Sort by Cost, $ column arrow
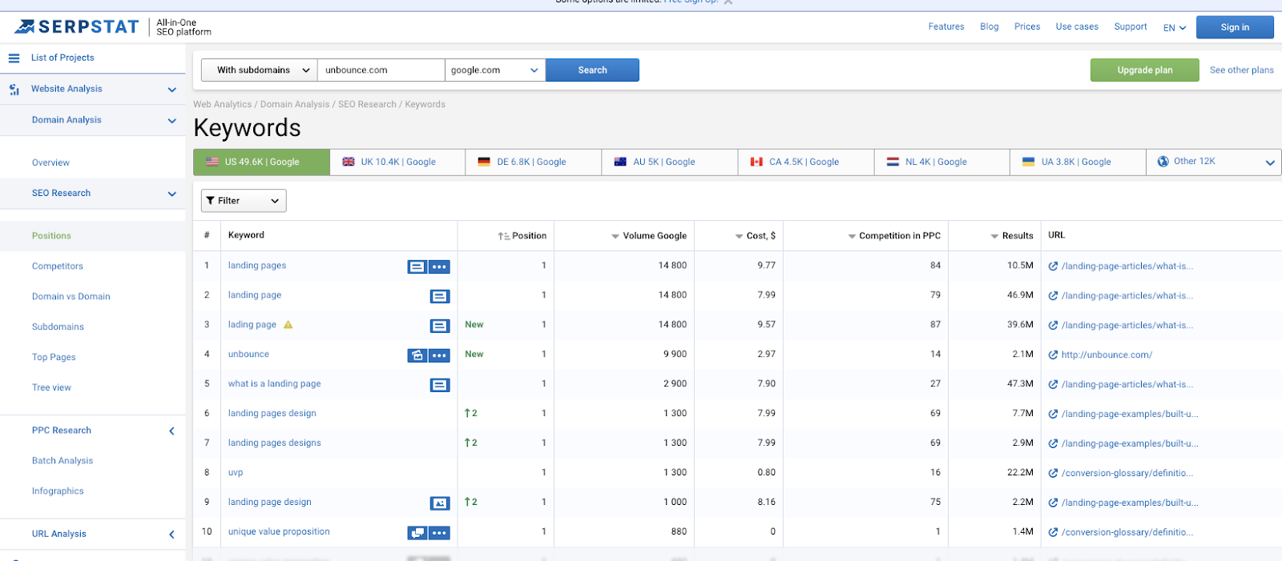The width and height of the screenshot is (1282, 561). 740,237
